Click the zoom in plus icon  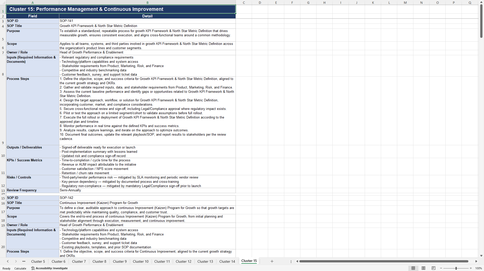coord(471,268)
